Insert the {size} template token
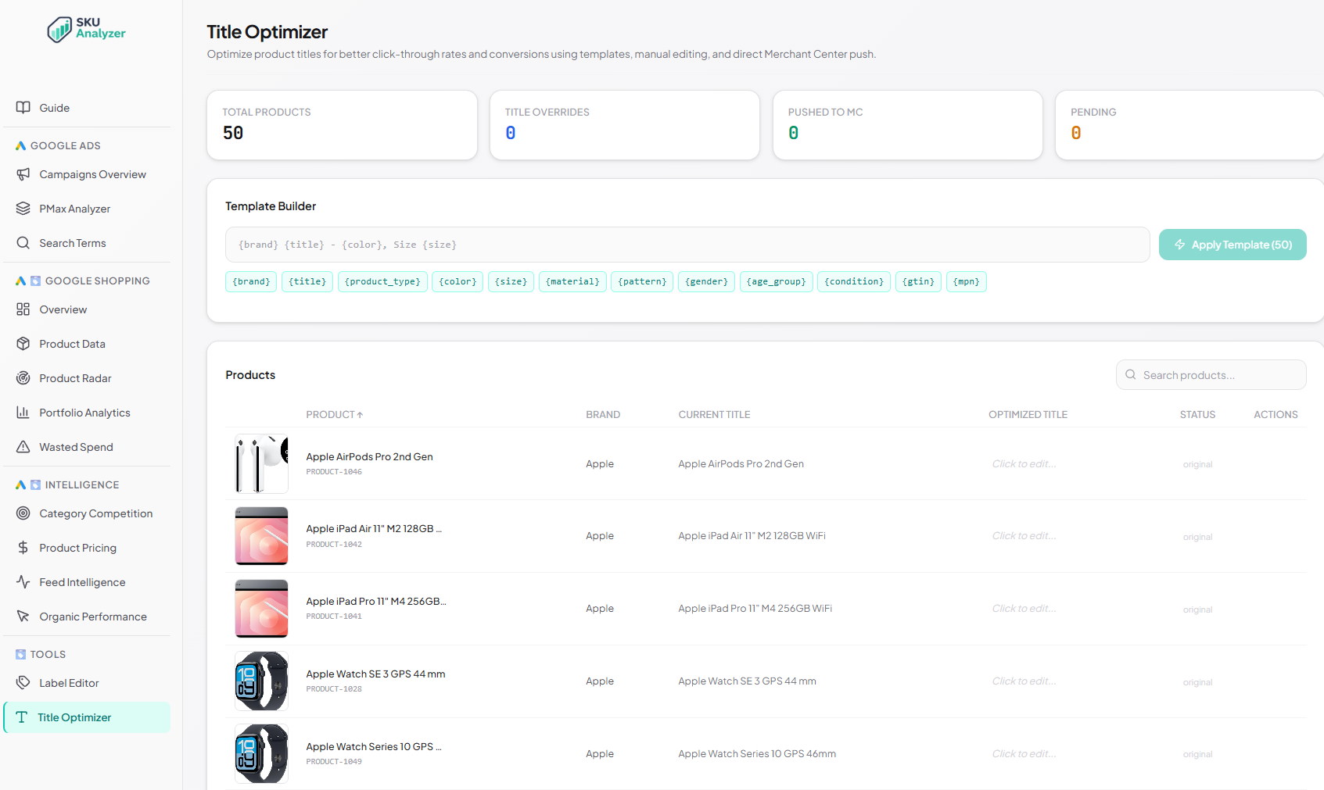Screen dimensions: 1324x790 point(511,281)
